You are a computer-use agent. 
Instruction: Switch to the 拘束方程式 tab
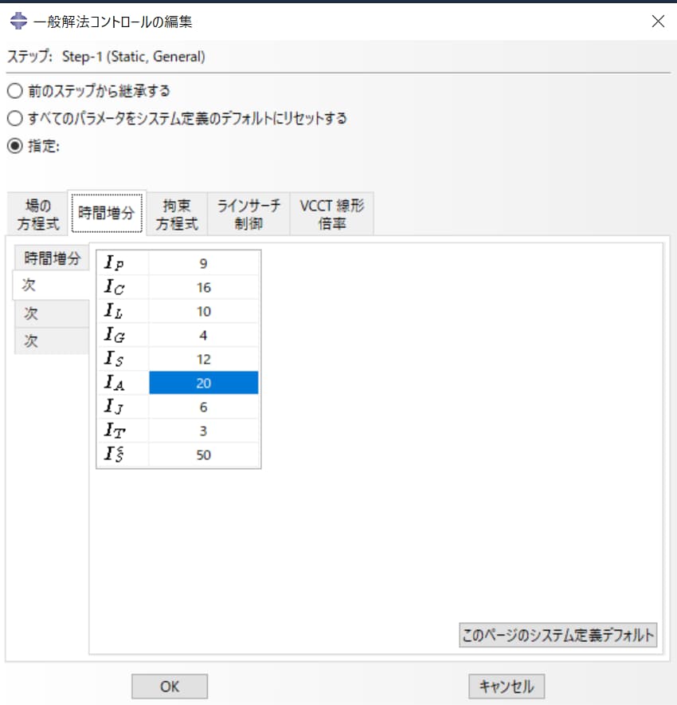(176, 212)
